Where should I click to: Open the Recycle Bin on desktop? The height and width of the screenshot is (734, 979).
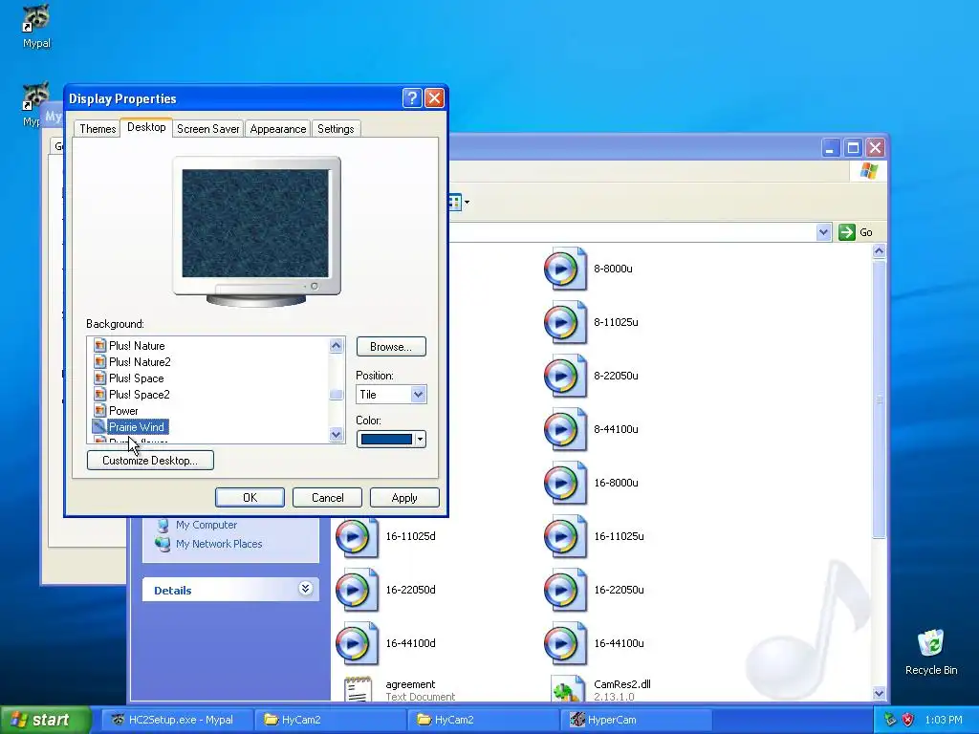pos(931,643)
